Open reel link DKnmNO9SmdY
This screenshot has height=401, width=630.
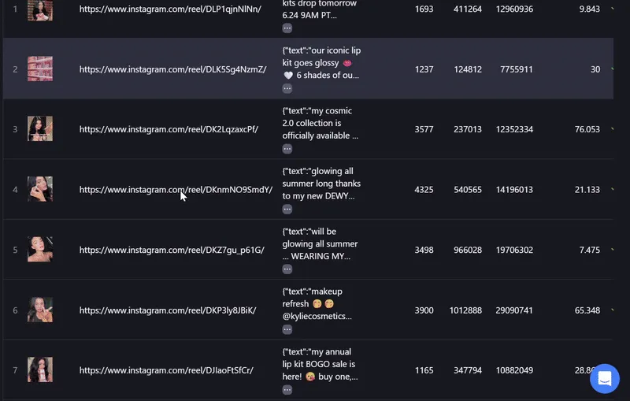[x=176, y=190]
